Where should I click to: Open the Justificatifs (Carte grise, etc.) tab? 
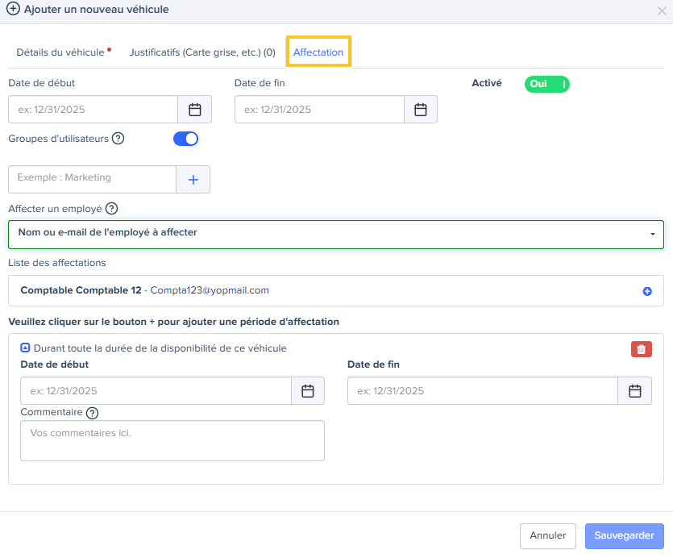[x=202, y=52]
